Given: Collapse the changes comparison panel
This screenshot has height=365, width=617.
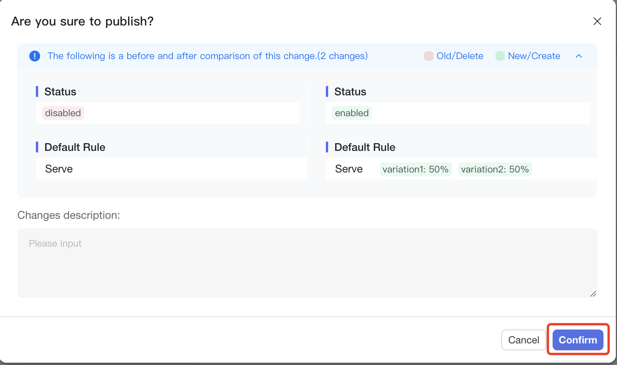Looking at the screenshot, I should (x=578, y=56).
